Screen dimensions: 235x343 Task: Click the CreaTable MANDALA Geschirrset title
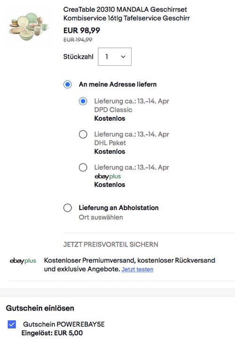(126, 14)
